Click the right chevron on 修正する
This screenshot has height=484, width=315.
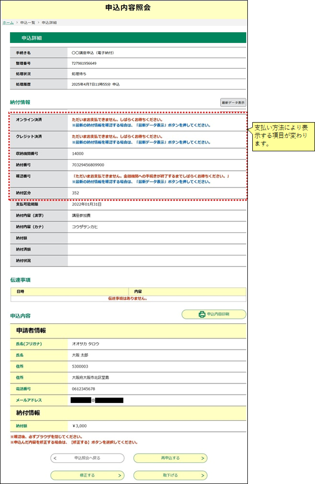pos(119,475)
